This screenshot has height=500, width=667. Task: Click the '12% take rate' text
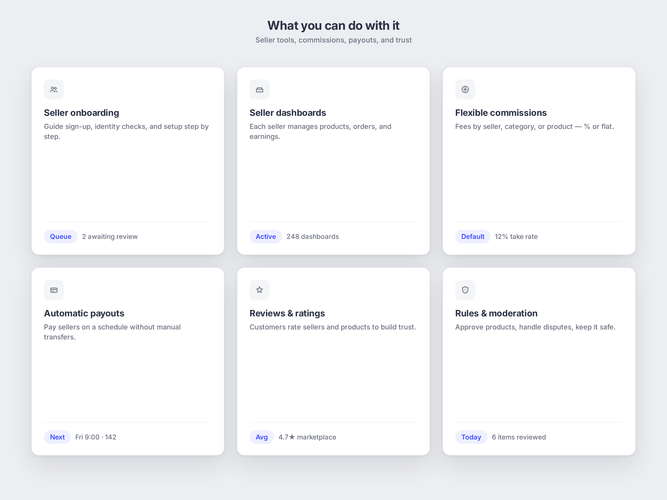tap(516, 237)
